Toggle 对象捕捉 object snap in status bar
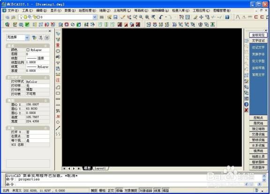 point(131,191)
